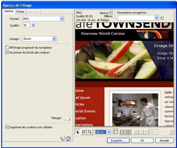This screenshot has height=148, width=177.
Task: Open the Qualité slider dropdown arrow
Action: 33,25
